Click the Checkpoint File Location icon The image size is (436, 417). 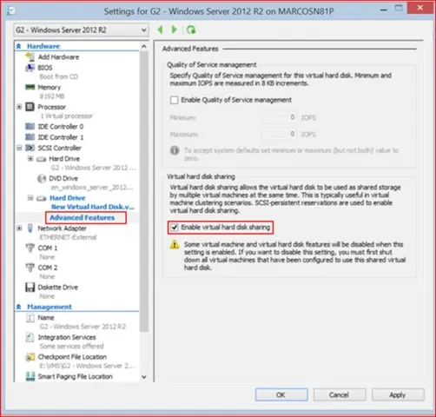click(x=30, y=357)
